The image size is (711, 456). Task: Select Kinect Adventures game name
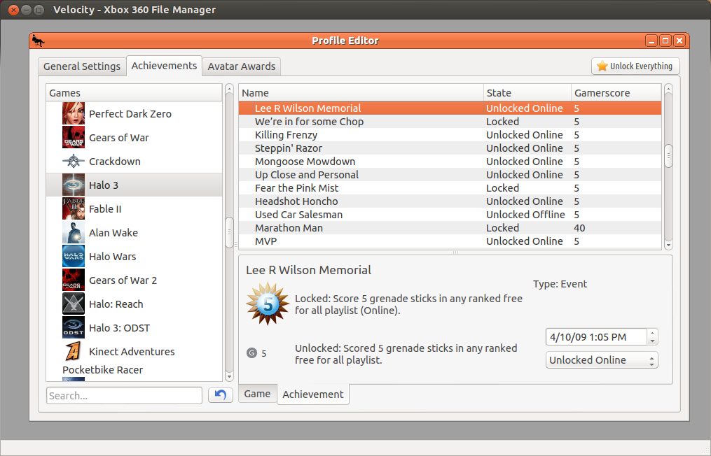[x=132, y=351]
